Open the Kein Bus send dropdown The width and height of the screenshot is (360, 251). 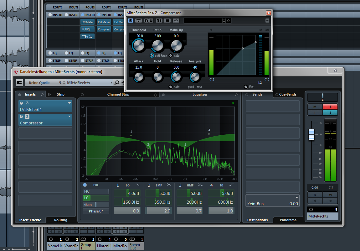pyautogui.click(x=297, y=197)
